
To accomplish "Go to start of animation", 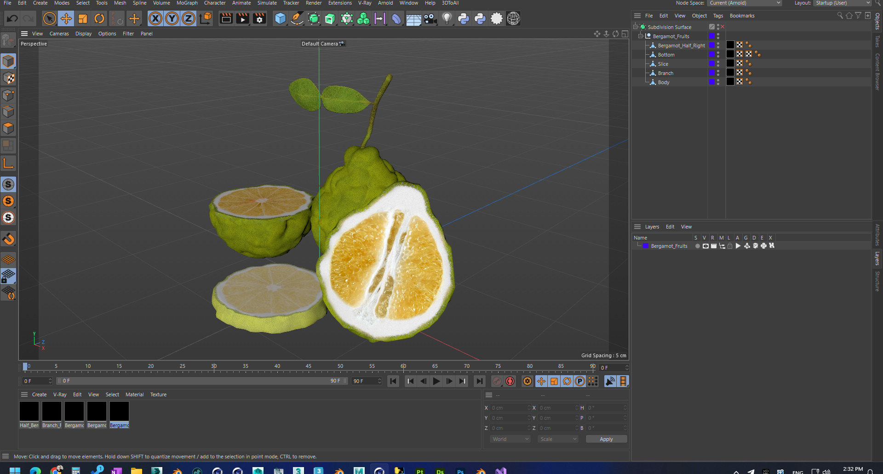I will click(393, 381).
